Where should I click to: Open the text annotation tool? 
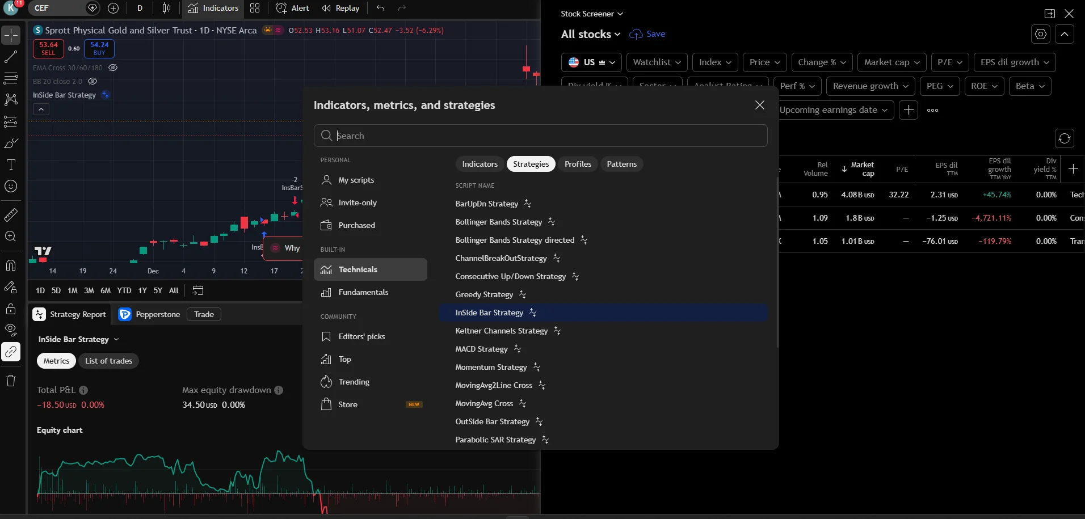[x=11, y=164]
